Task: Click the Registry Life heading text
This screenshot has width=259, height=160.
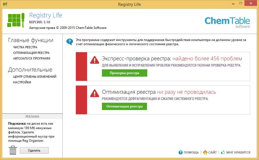Action: (46, 15)
